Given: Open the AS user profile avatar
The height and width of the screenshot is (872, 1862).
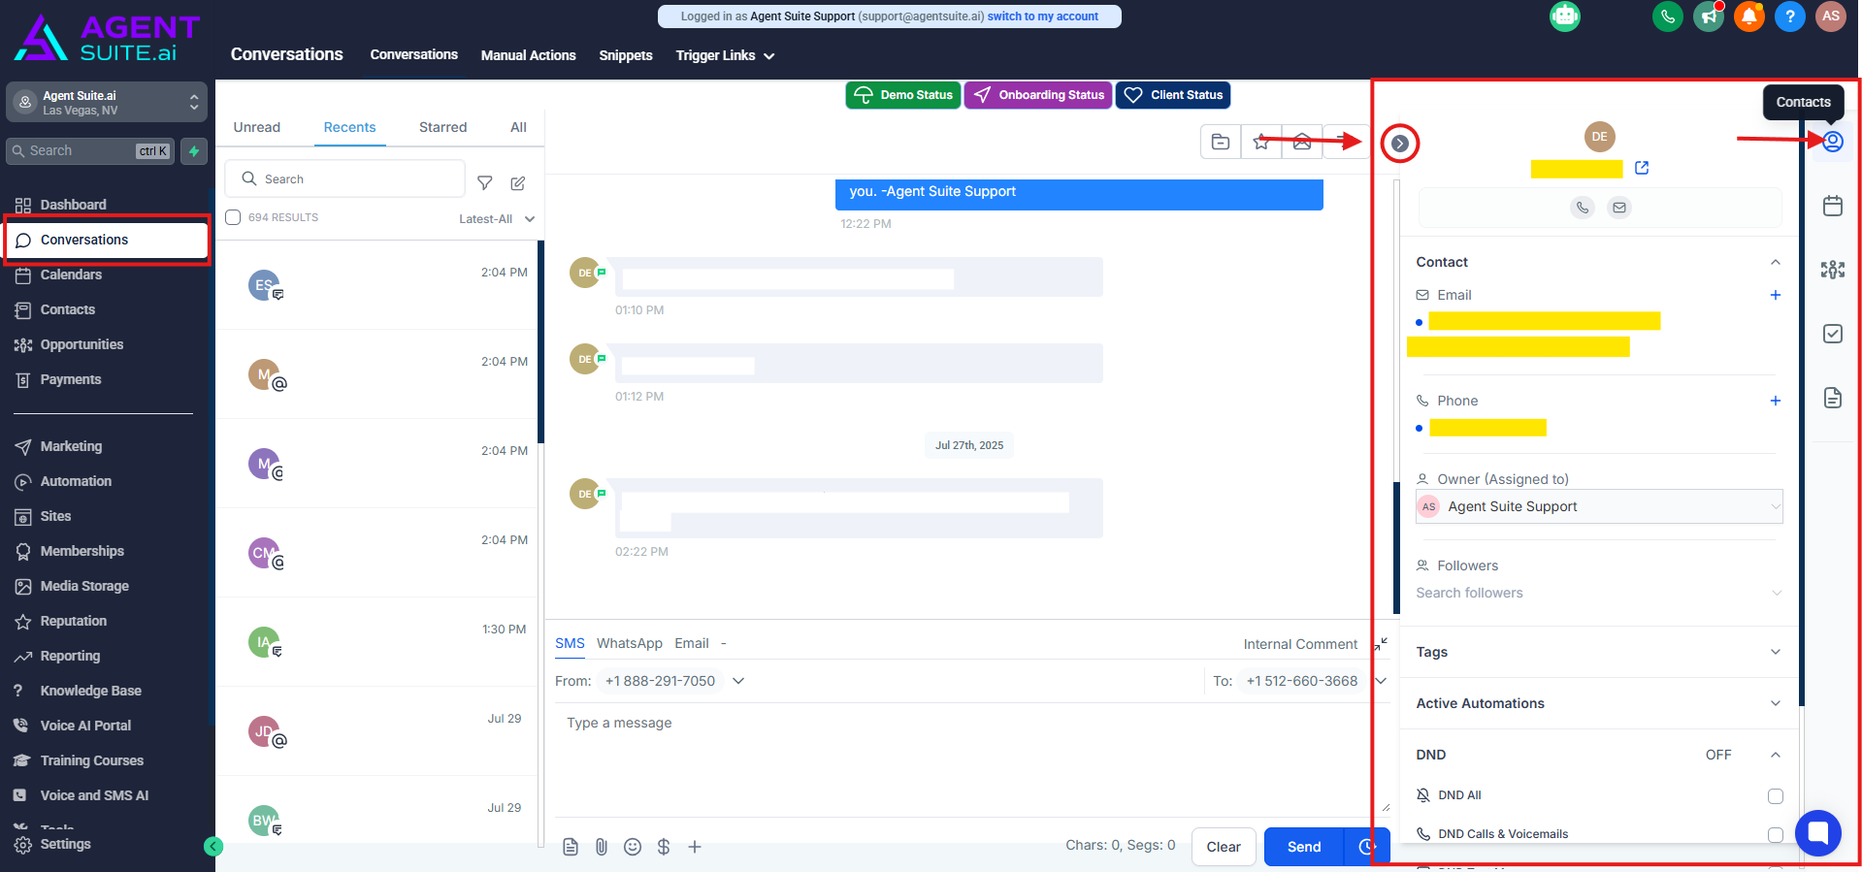Looking at the screenshot, I should (x=1831, y=16).
